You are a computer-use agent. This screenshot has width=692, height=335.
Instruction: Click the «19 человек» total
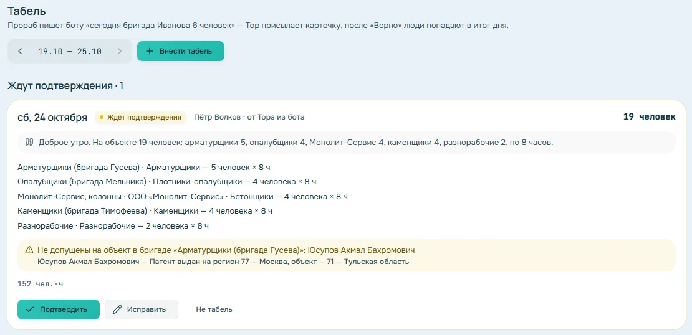coord(649,117)
